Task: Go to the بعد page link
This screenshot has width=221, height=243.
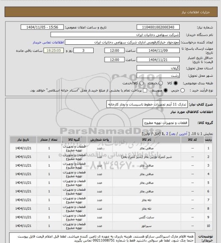Action: [x=173, y=134]
